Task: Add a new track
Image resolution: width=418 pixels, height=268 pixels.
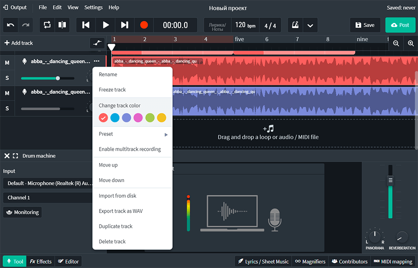Action: tap(19, 43)
